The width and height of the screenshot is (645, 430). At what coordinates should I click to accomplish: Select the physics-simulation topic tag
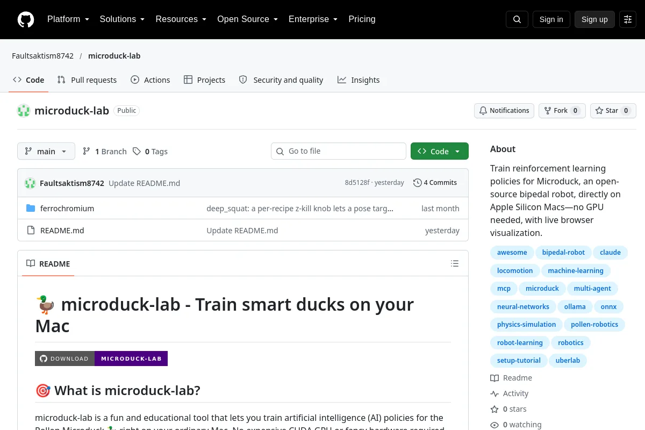tap(526, 325)
